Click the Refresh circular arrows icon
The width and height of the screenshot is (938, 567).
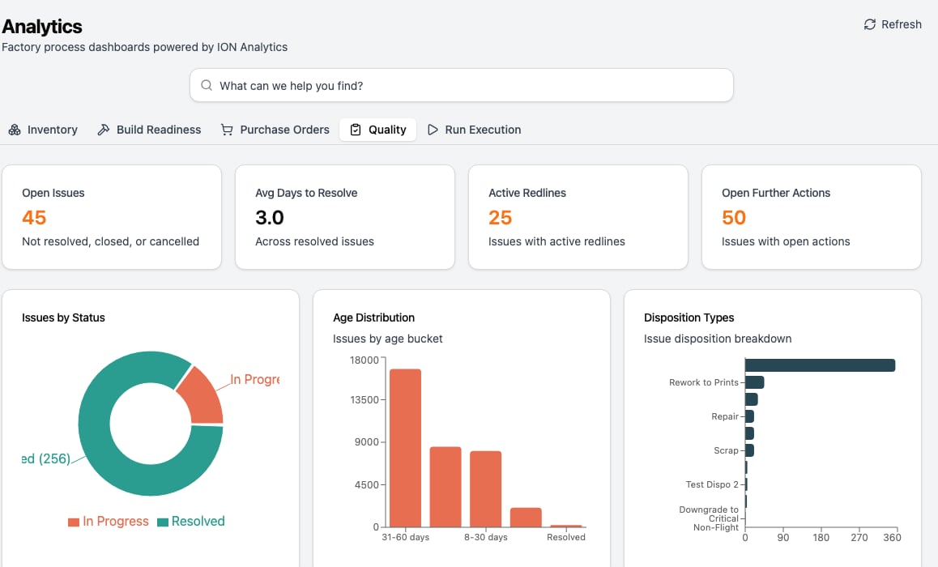(x=869, y=24)
